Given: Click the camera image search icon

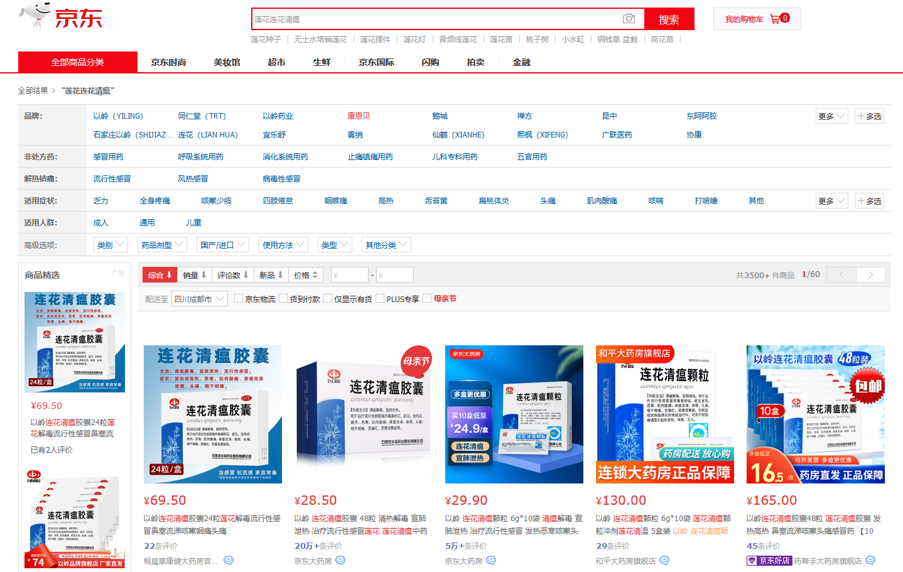Looking at the screenshot, I should click(629, 19).
